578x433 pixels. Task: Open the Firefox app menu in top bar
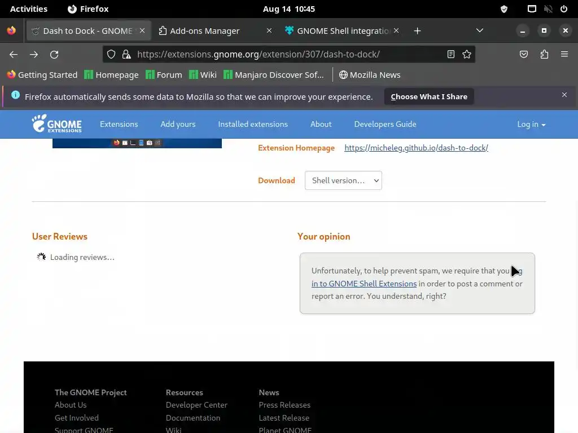coord(88,9)
